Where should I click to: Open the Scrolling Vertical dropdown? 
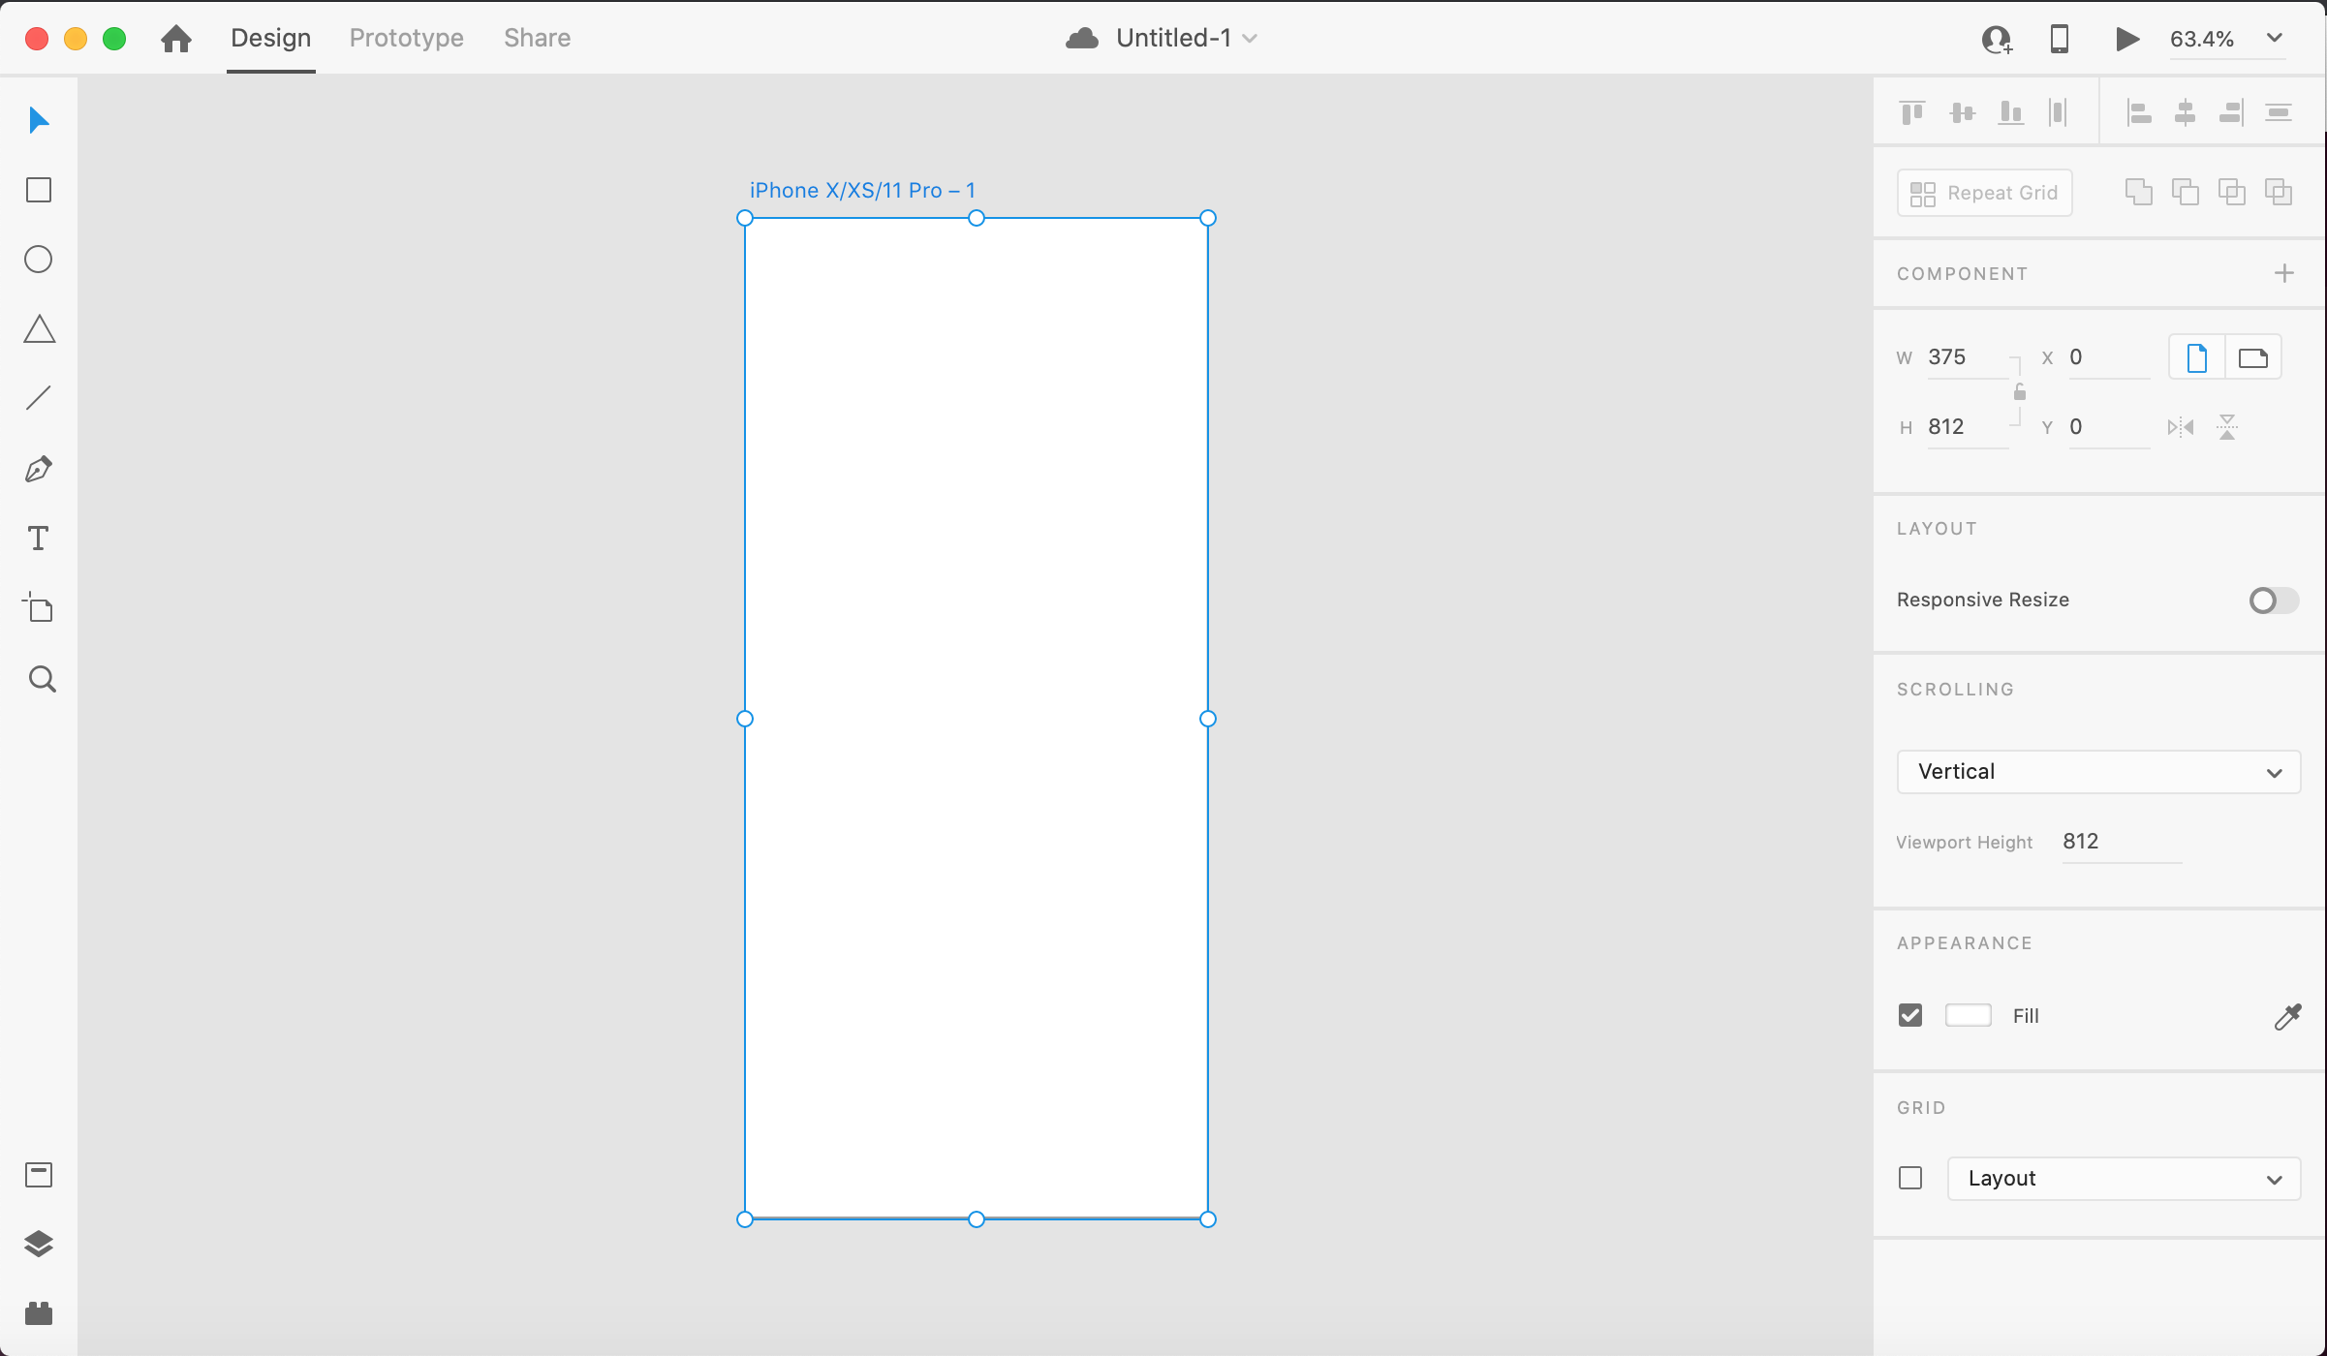2097,772
